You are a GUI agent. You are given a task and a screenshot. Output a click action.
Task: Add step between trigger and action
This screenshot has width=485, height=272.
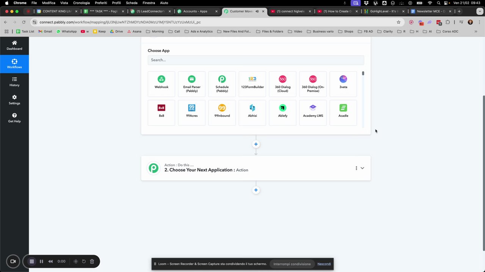[x=256, y=144]
